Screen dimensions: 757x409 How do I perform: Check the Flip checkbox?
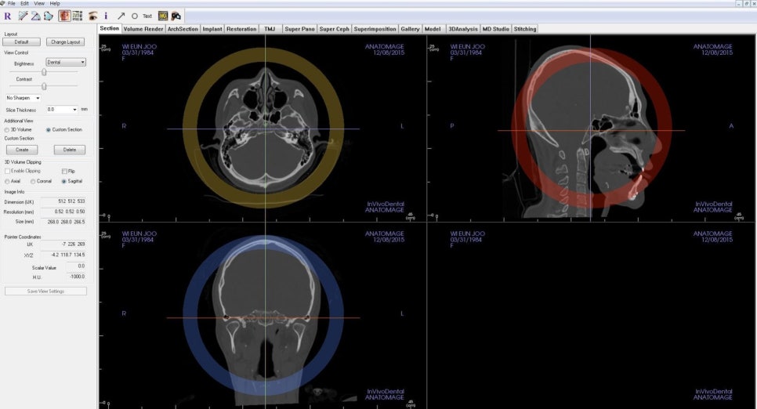click(x=64, y=171)
